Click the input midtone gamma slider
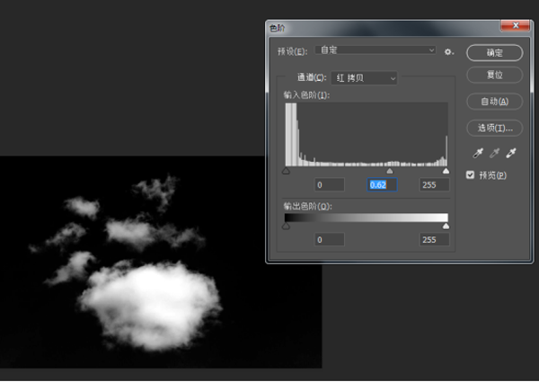Screen dimensions: 539x382 [x=390, y=171]
